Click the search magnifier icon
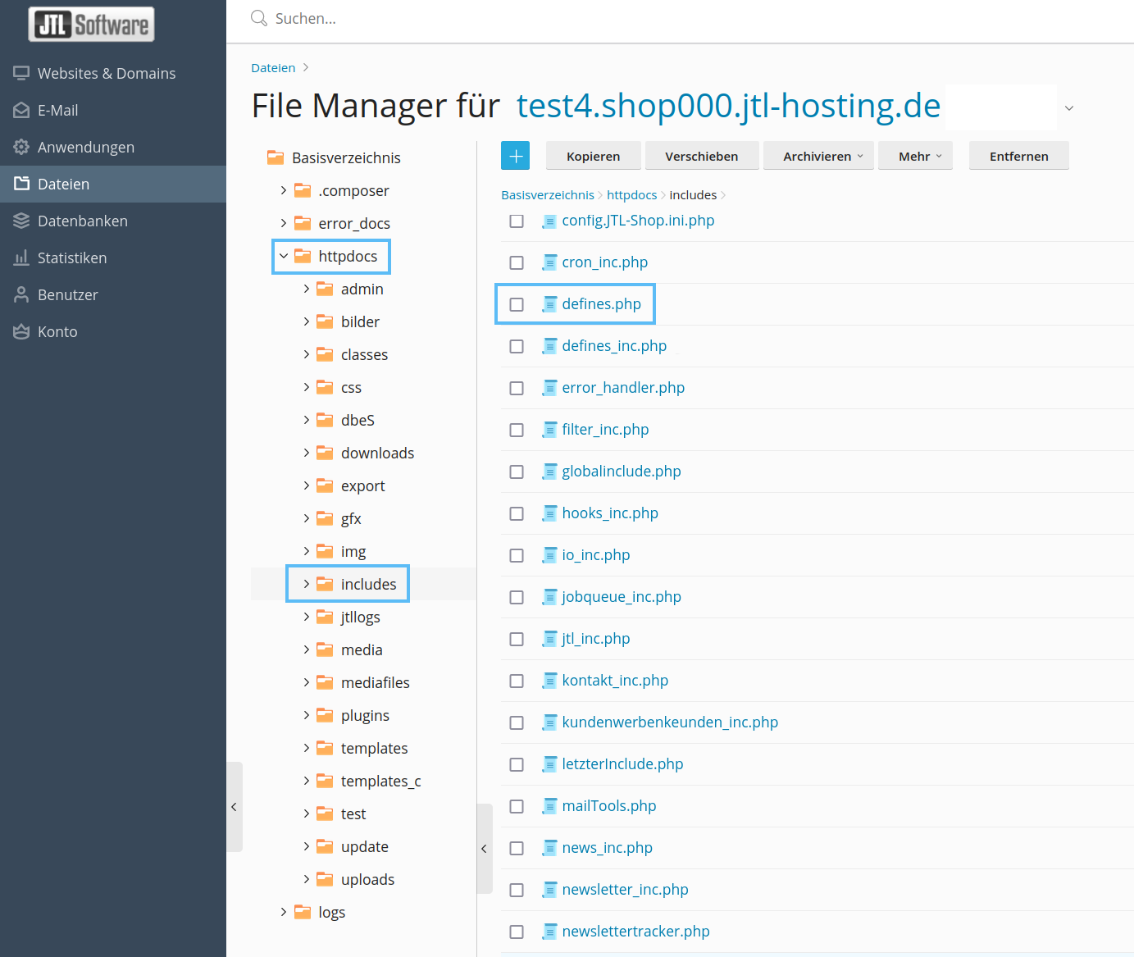This screenshot has width=1134, height=957. (259, 18)
